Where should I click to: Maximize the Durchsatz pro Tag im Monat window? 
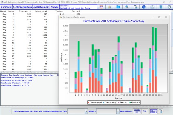point(159,17)
